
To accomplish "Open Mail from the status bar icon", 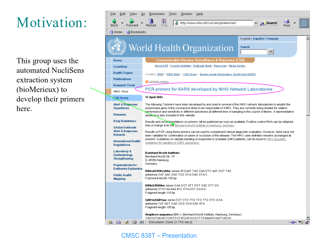I will point(118,222).
